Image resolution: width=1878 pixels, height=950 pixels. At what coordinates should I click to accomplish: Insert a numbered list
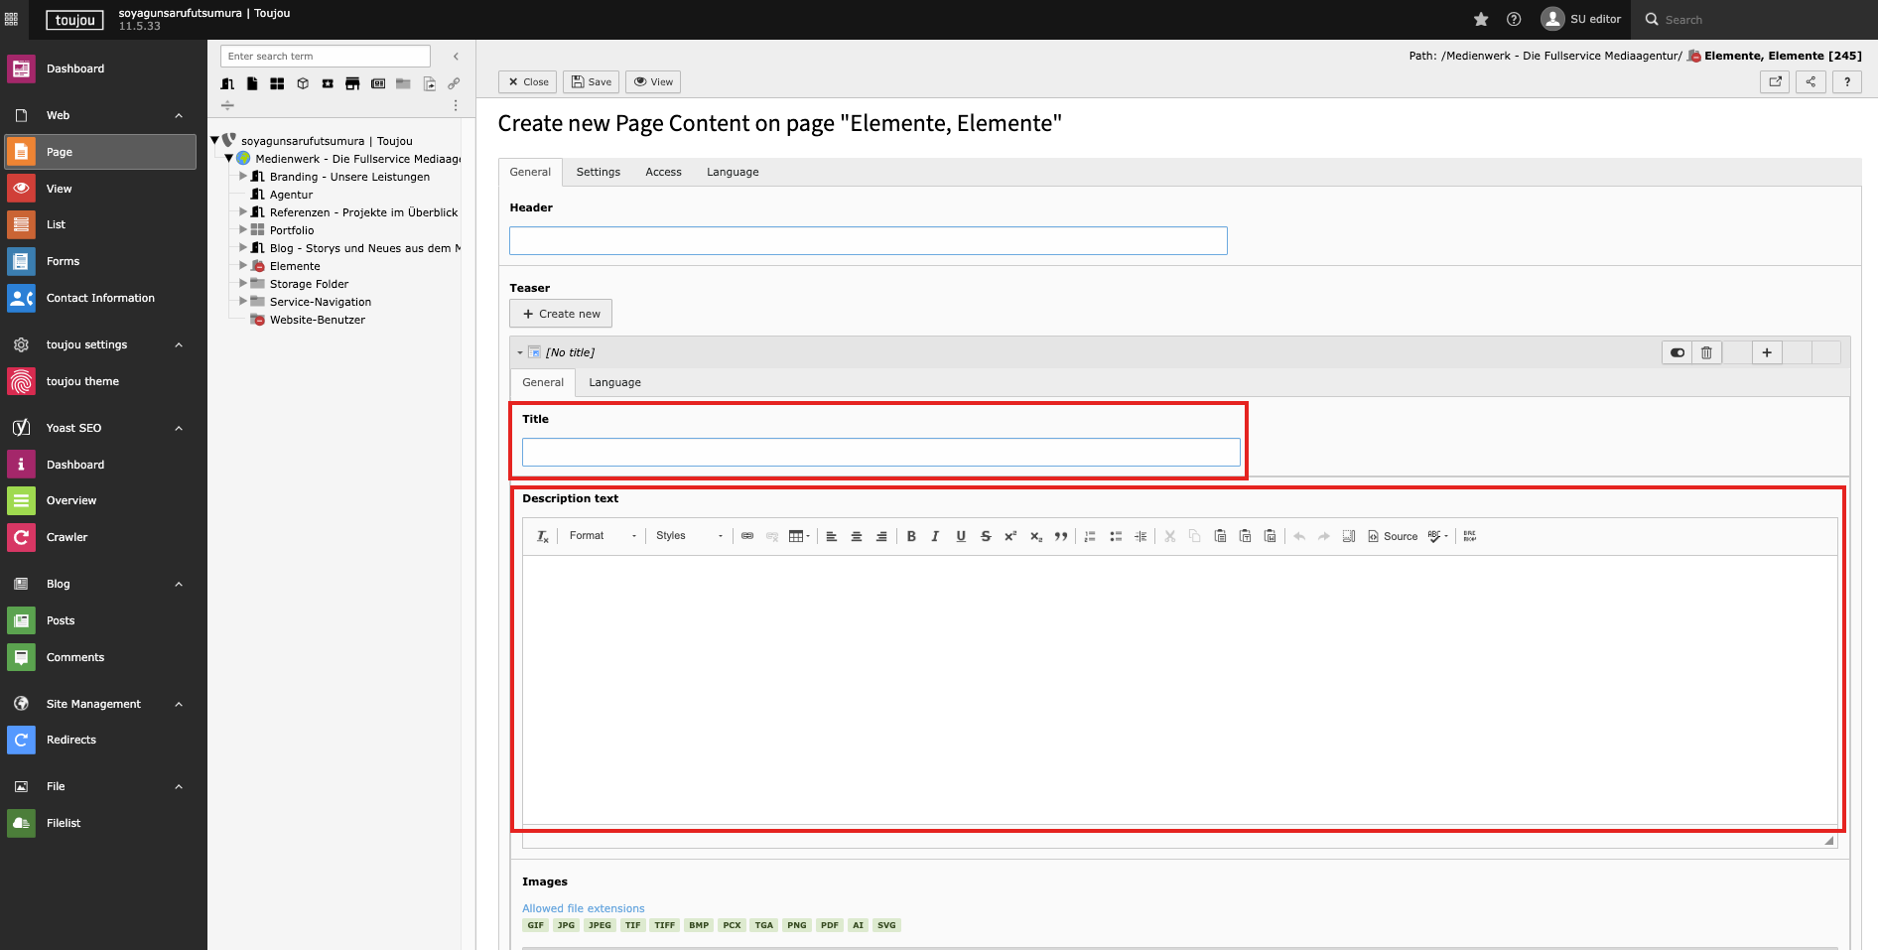click(1090, 536)
